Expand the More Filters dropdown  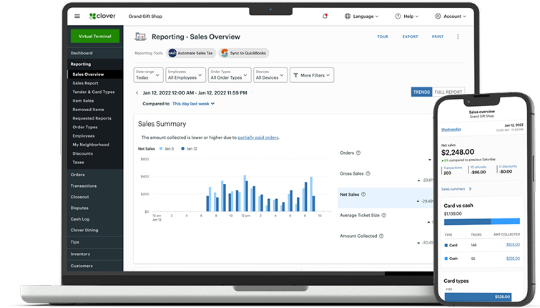click(x=309, y=75)
